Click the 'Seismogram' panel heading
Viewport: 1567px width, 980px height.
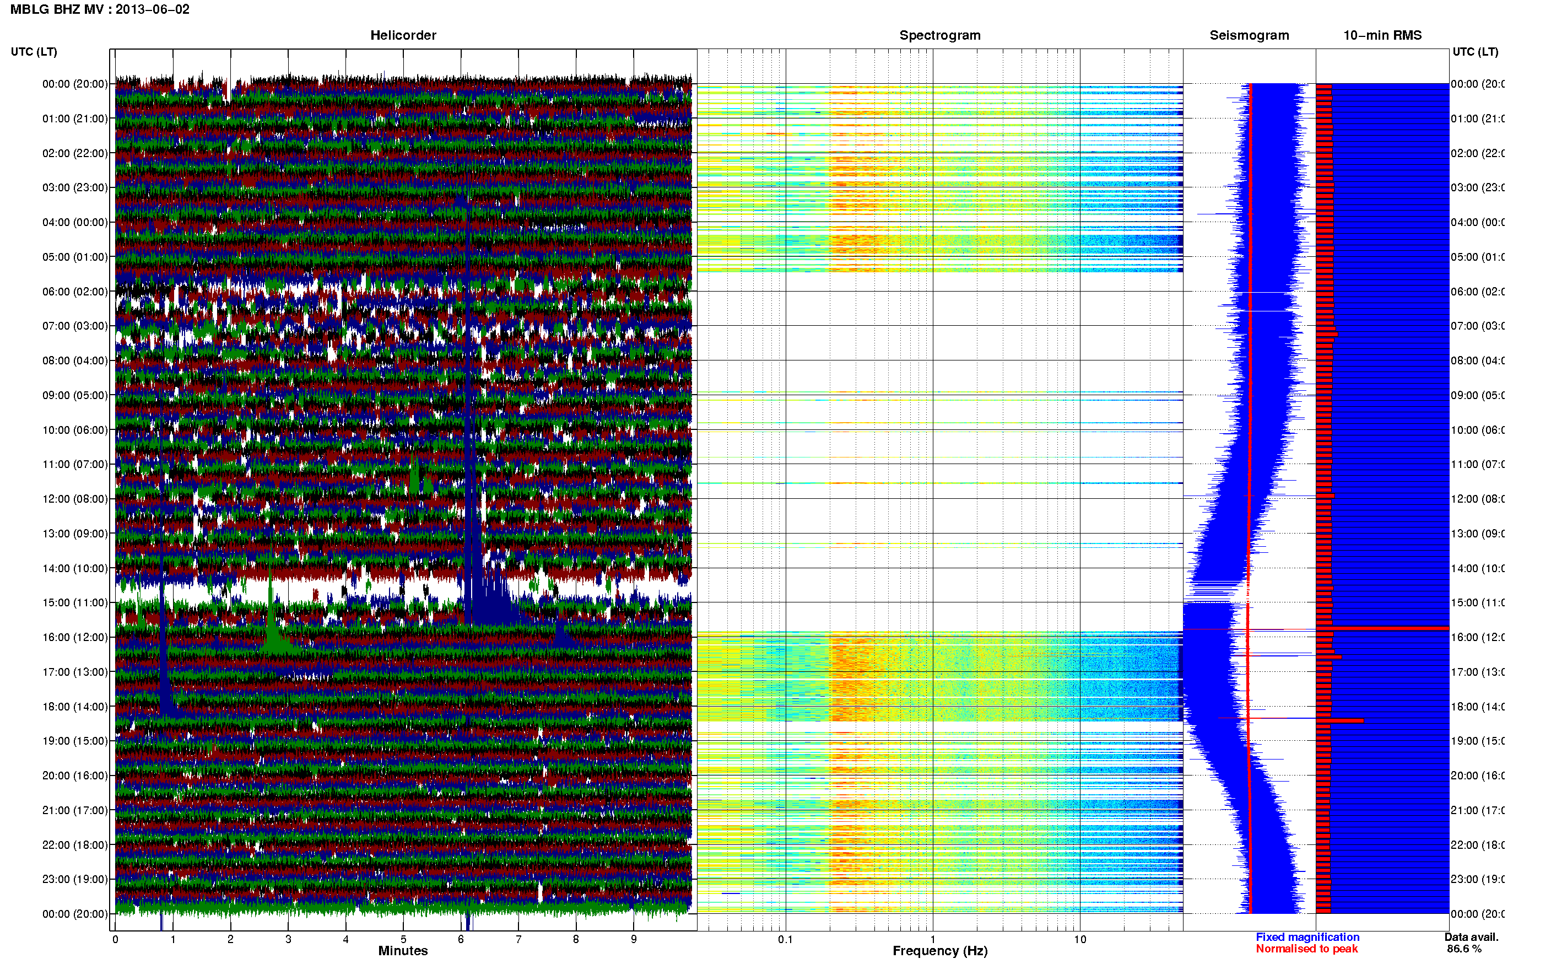tap(1249, 36)
